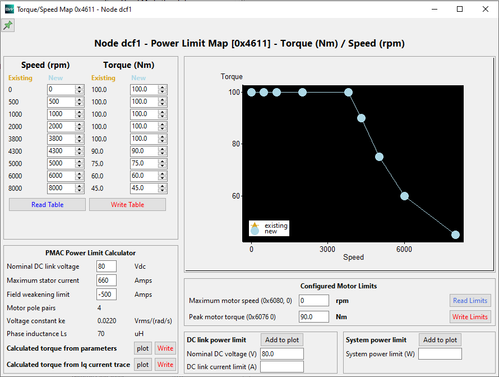The height and width of the screenshot is (377, 499).
Task: Click the System power limit (W) input
Action: point(440,354)
